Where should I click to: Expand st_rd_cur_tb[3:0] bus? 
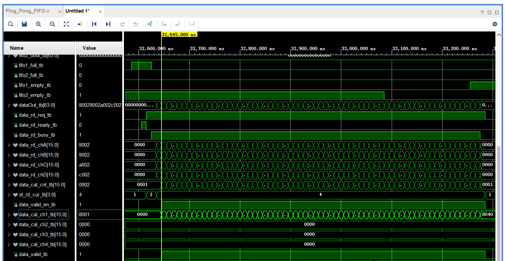click(9, 195)
